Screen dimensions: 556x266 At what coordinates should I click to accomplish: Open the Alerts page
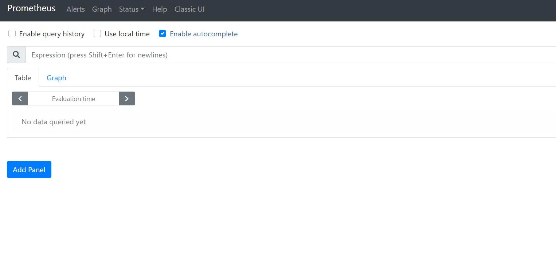(x=76, y=9)
